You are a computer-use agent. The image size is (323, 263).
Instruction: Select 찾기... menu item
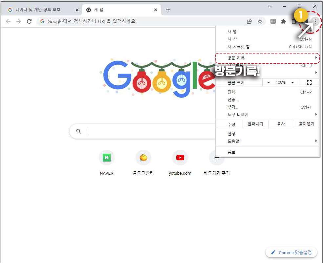point(268,107)
